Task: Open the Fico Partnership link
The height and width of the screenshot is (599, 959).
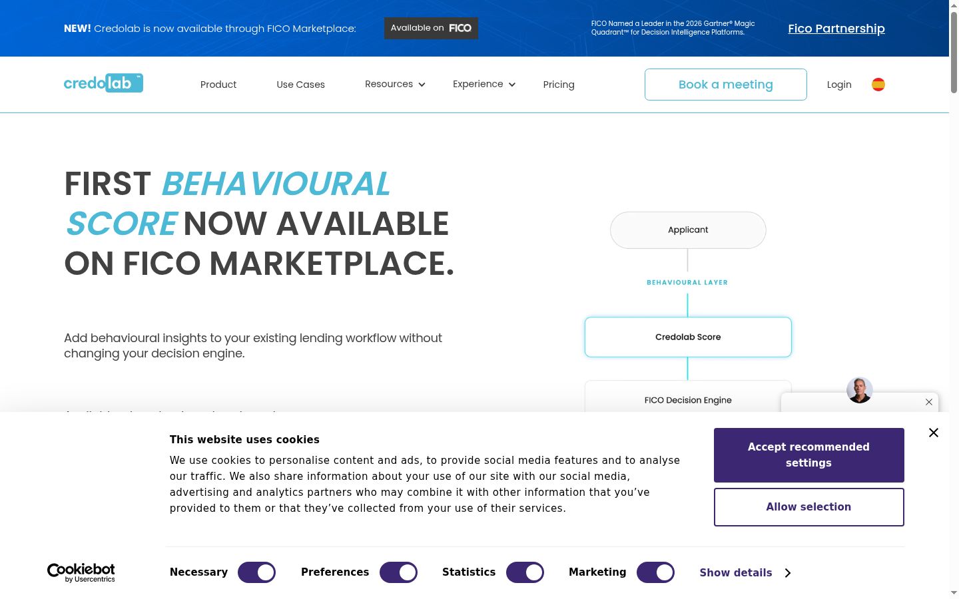Action: (x=836, y=29)
